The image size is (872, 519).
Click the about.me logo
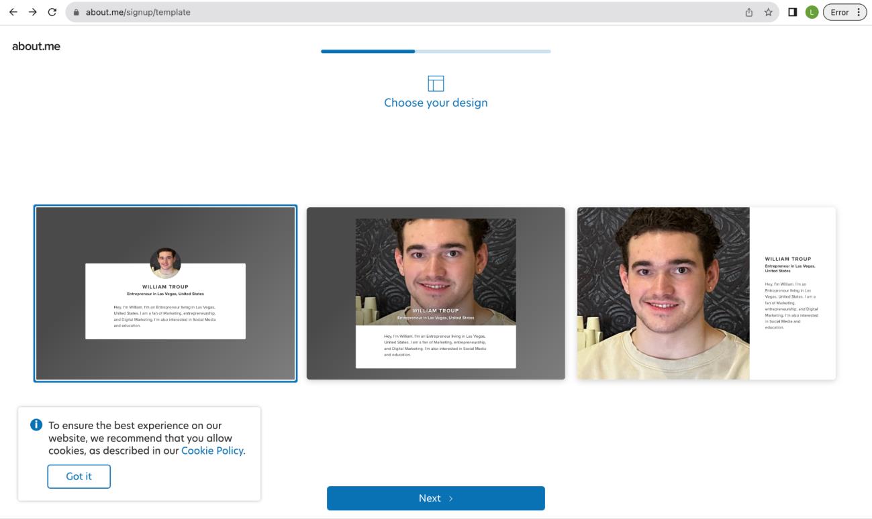[36, 46]
